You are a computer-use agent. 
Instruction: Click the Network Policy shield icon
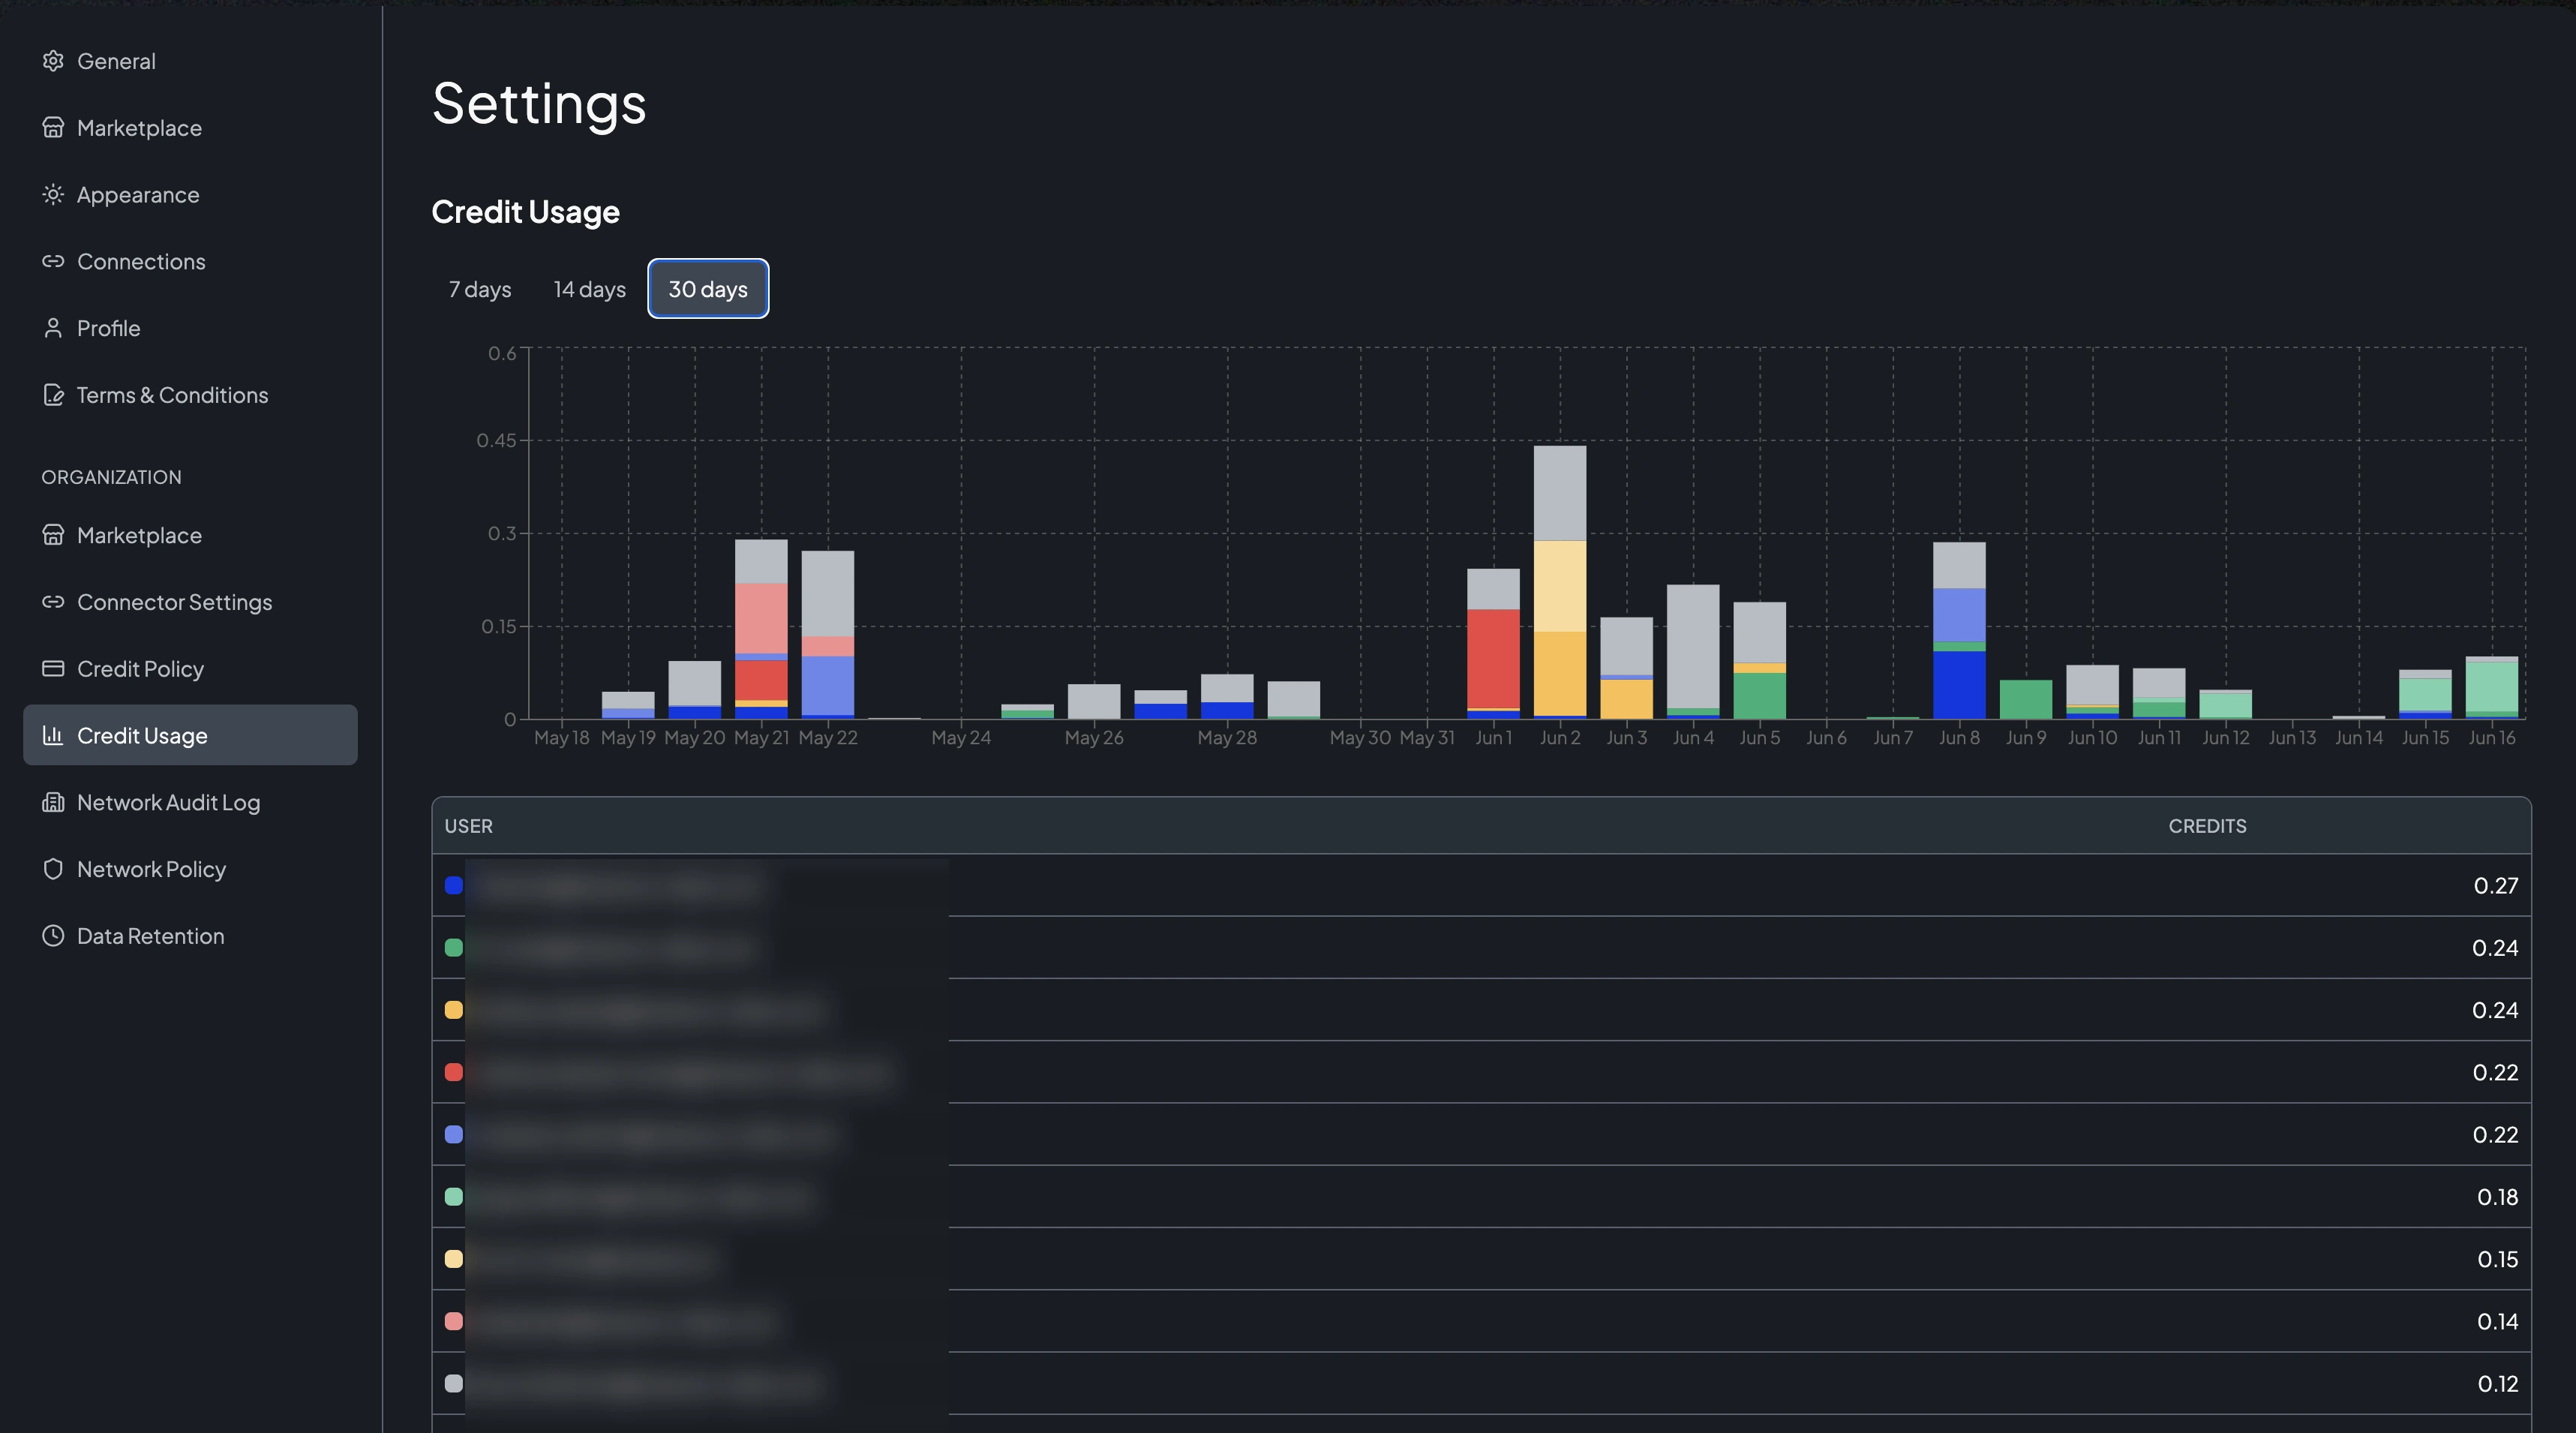point(53,869)
